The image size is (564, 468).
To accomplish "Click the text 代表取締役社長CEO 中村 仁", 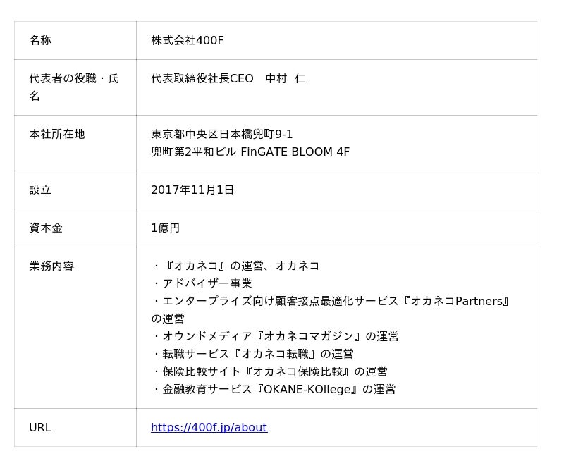I will [228, 78].
